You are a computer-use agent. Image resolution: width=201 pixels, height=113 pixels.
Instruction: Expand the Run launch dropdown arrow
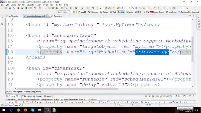point(79,8)
